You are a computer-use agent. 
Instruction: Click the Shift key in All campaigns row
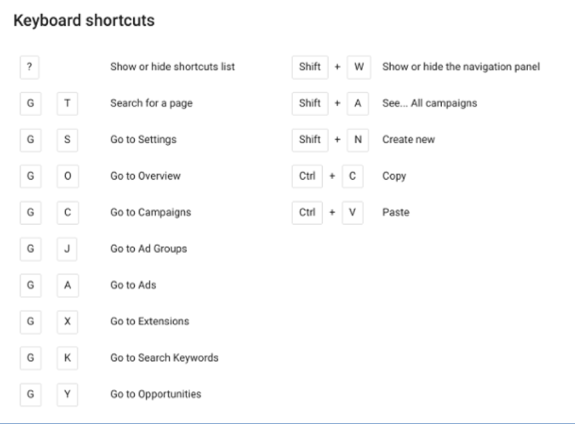310,103
